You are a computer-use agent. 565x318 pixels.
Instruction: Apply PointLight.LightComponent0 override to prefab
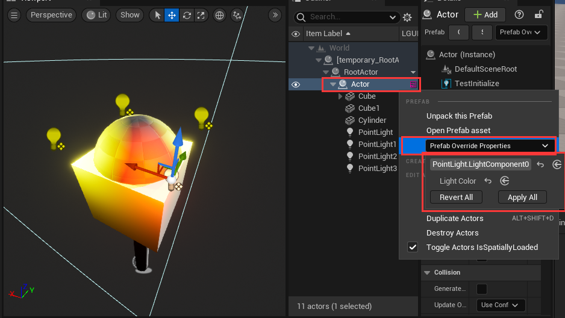tap(557, 164)
